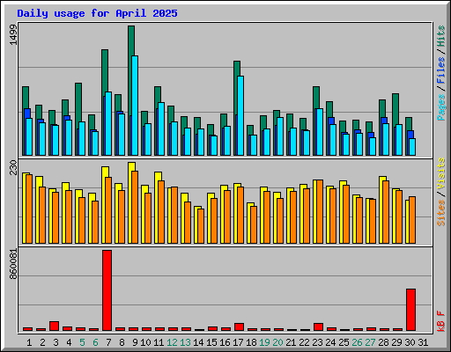Click the red KB bar for day 30

410,310
